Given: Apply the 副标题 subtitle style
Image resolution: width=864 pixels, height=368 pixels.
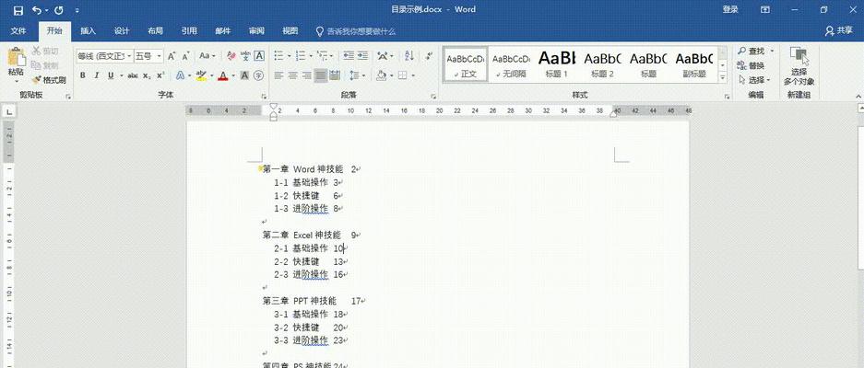Looking at the screenshot, I should pyautogui.click(x=694, y=64).
